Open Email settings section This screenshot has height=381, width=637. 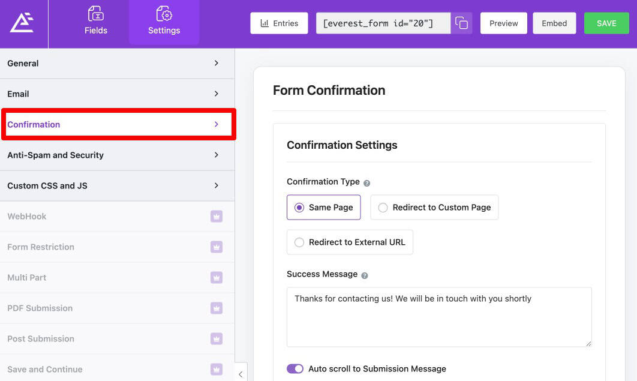pos(117,94)
